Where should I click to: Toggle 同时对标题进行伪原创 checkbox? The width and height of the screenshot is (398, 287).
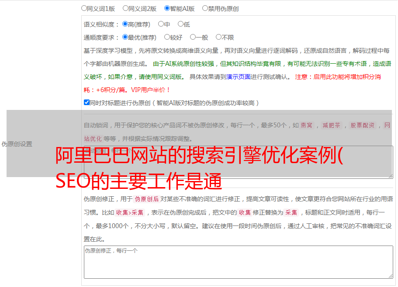[x=87, y=102]
